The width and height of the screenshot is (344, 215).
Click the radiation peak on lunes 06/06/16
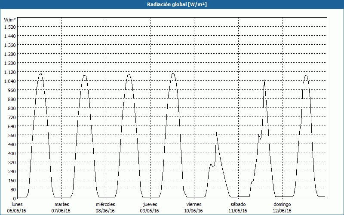coord(40,74)
